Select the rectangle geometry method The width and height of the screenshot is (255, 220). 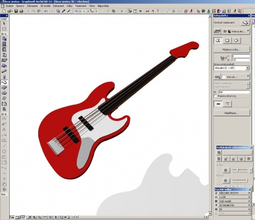point(227,41)
